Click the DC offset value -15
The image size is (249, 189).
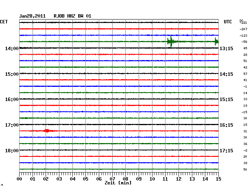pos(244,112)
